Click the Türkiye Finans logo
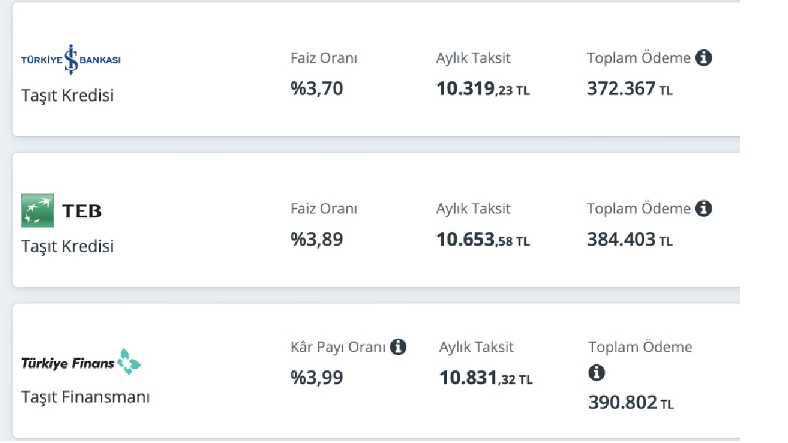 (x=81, y=362)
